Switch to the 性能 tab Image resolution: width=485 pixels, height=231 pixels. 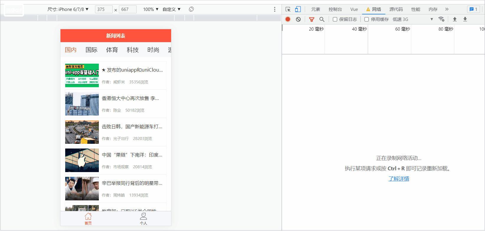[416, 9]
